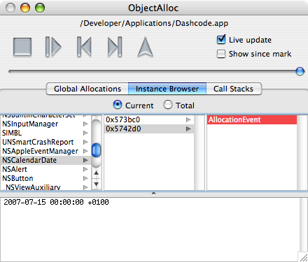Select the SIMBL class row
The image size is (308, 262).
tap(45, 133)
